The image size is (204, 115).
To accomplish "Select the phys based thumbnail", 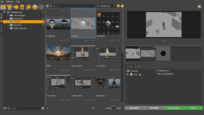I will (83, 53).
